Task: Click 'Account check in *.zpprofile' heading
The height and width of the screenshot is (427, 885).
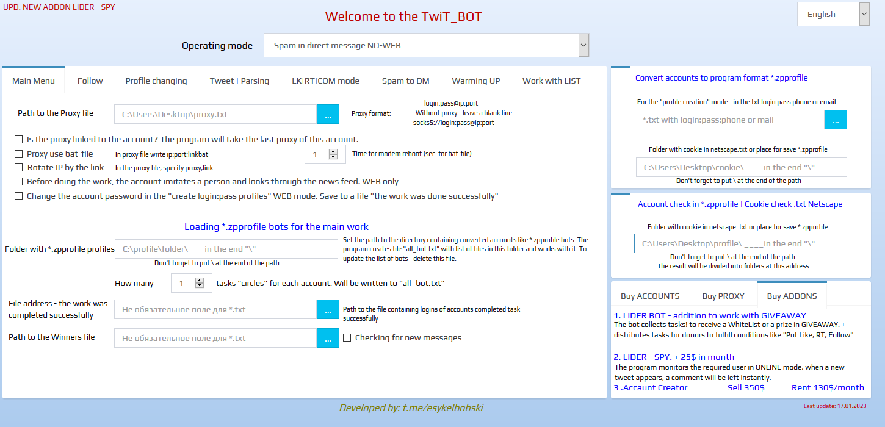Action: pos(740,204)
